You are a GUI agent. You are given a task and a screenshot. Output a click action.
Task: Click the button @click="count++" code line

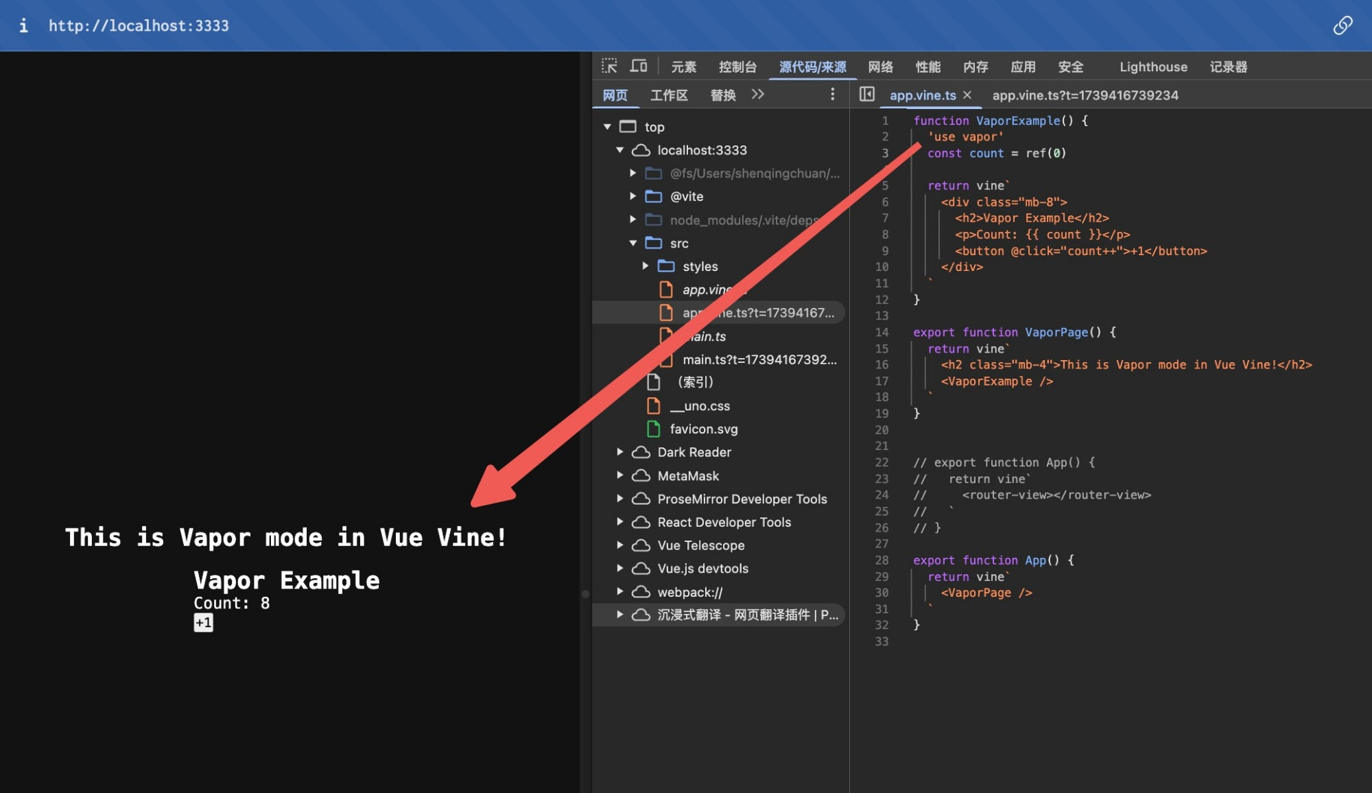click(x=1080, y=250)
